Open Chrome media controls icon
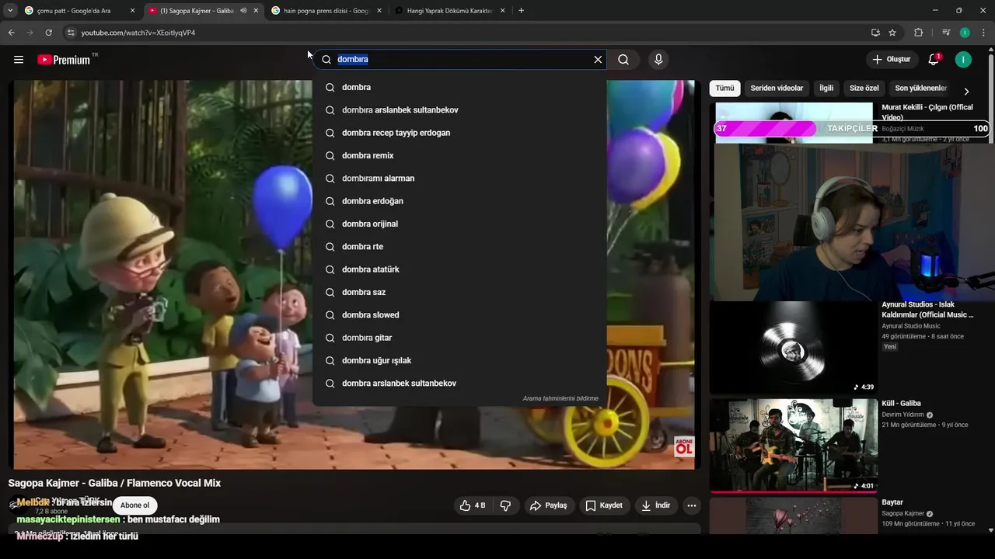The width and height of the screenshot is (995, 559). [945, 33]
